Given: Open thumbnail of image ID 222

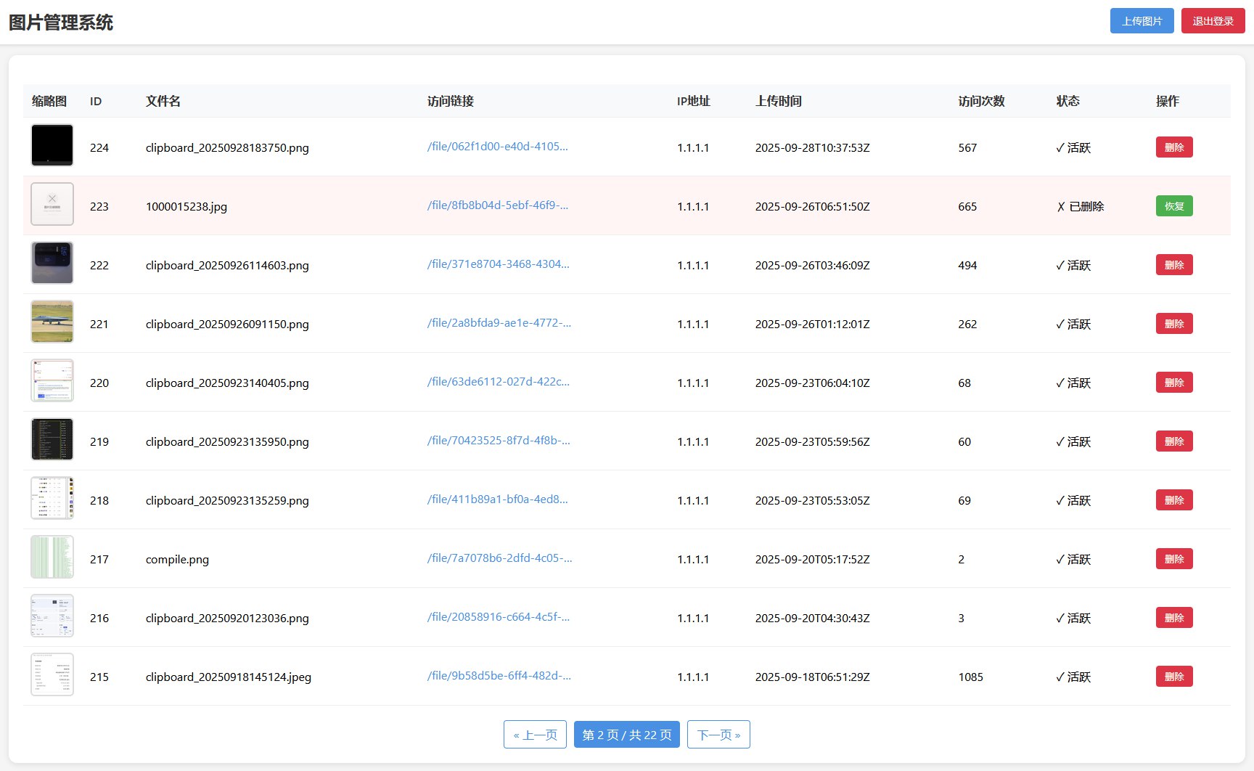Looking at the screenshot, I should (x=52, y=263).
